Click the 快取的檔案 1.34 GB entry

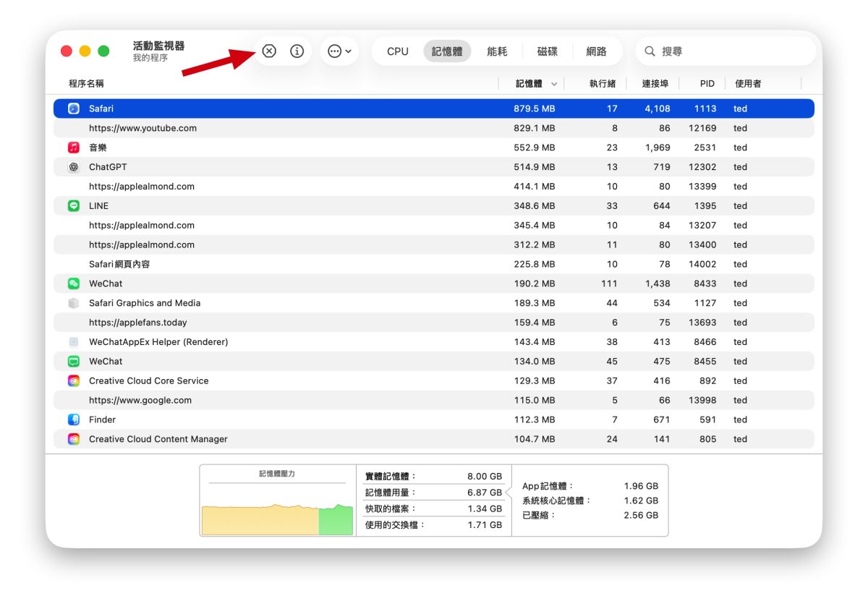433,508
